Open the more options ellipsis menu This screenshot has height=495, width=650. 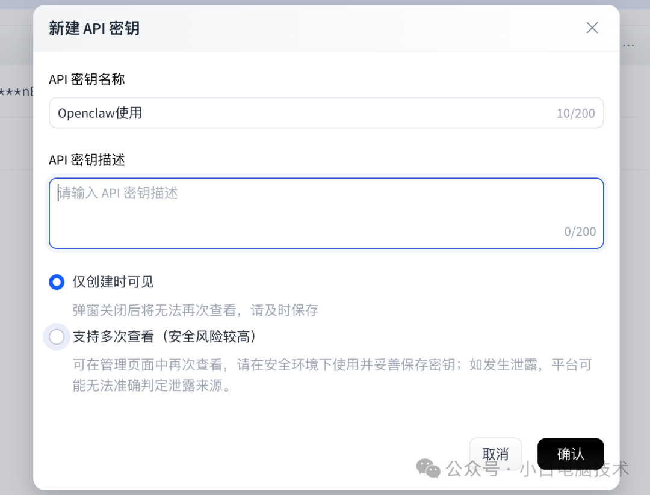628,45
